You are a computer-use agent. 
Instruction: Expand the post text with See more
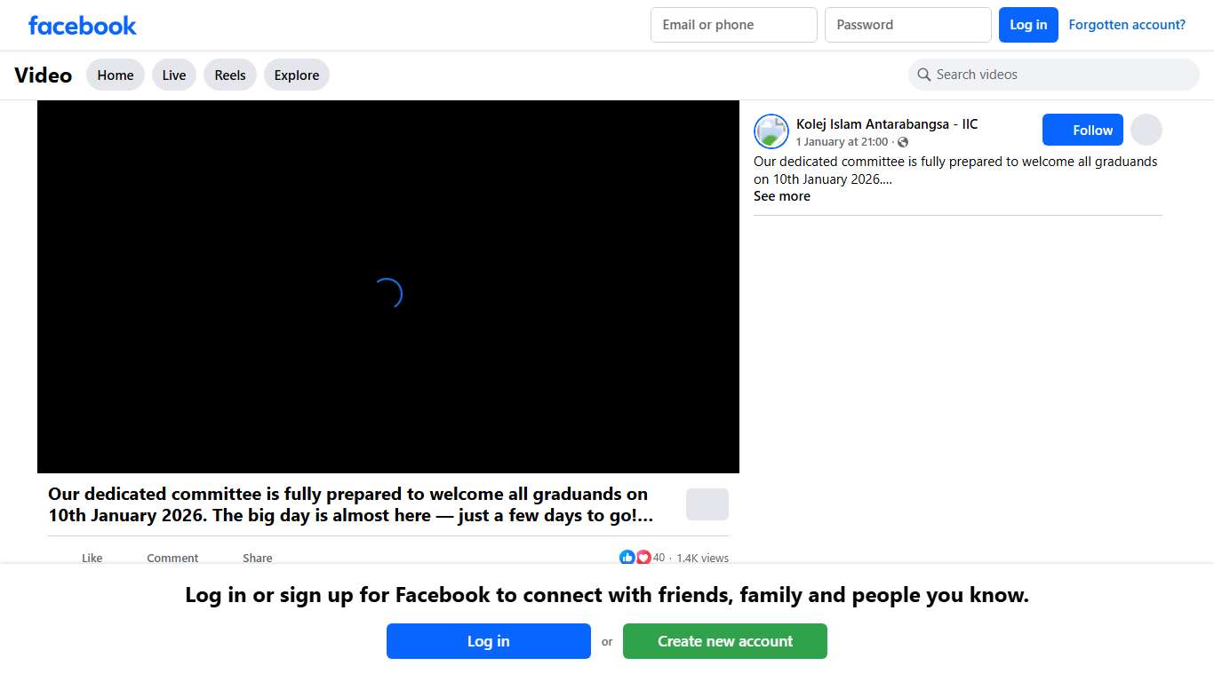point(781,196)
